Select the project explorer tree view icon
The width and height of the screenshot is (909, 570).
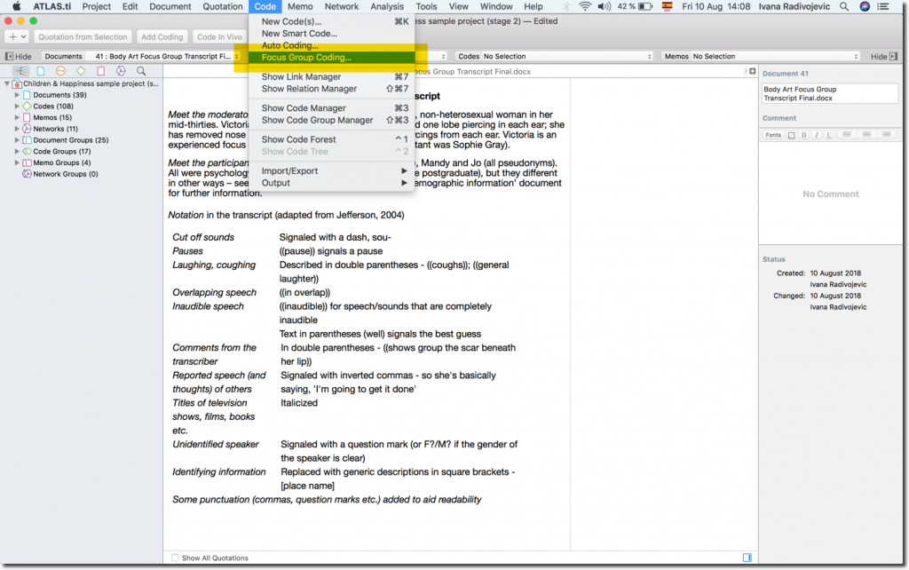tap(20, 71)
